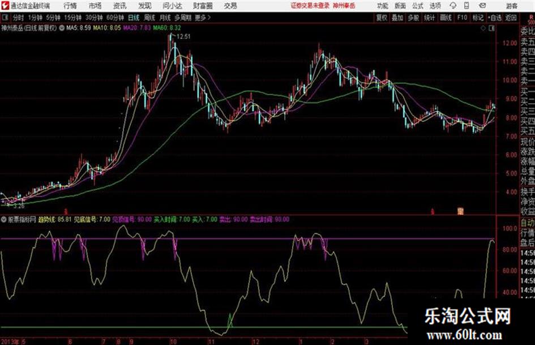The width and height of the screenshot is (535, 345).
Task: Click the 多股 multi-stock button
Action: 413,18
